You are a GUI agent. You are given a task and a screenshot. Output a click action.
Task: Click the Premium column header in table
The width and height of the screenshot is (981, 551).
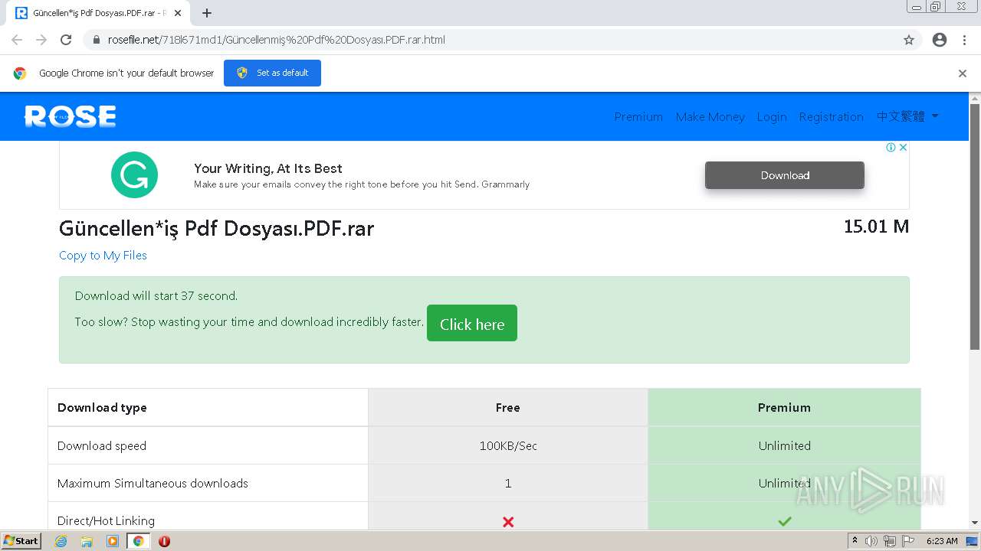point(784,407)
